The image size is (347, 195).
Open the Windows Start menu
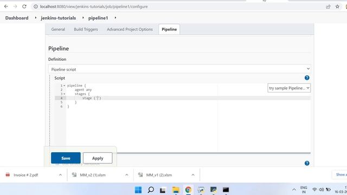point(138,190)
